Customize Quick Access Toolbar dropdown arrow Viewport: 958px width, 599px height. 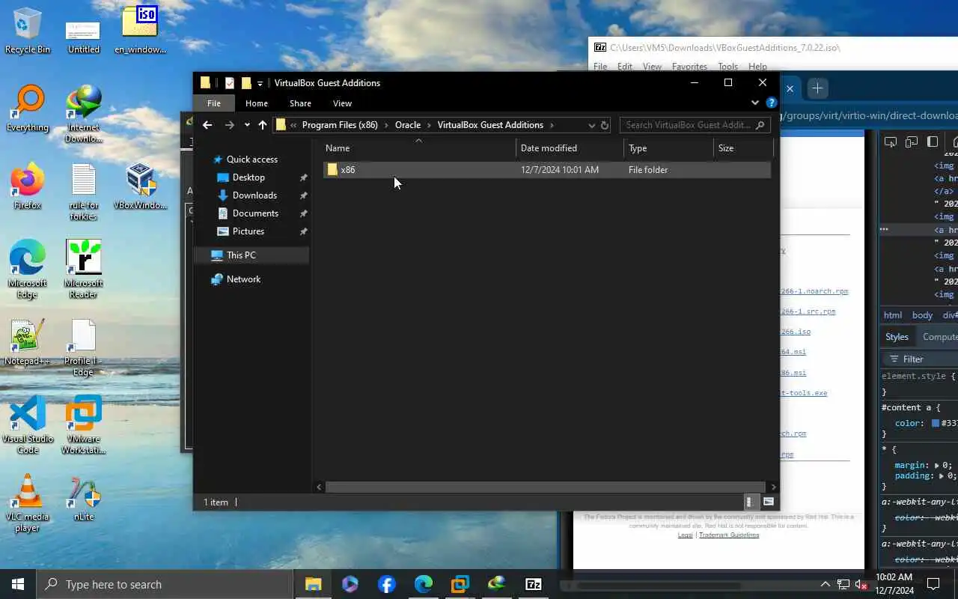click(260, 83)
